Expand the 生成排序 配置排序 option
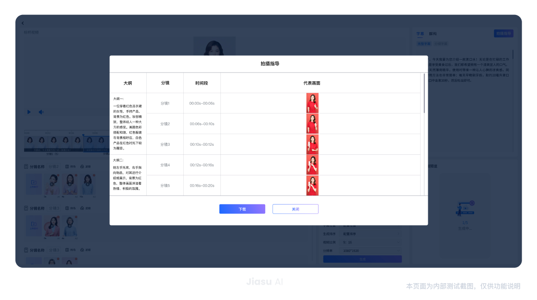 click(x=370, y=234)
